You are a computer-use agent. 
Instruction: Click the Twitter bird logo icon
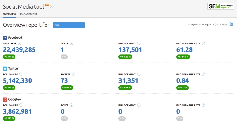[5, 68]
